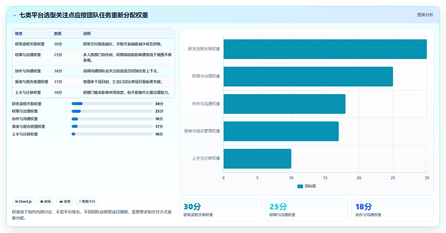Click progress value 17分 beside bar
Screen dimensions: 446x233
pos(159,126)
